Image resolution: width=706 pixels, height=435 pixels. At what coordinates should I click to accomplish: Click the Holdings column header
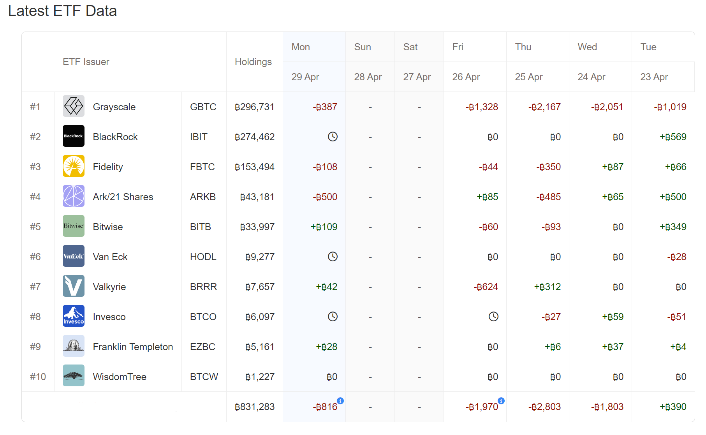click(253, 62)
